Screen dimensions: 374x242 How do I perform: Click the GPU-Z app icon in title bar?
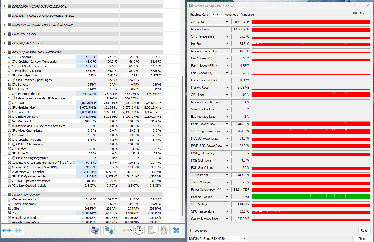pos(191,6)
